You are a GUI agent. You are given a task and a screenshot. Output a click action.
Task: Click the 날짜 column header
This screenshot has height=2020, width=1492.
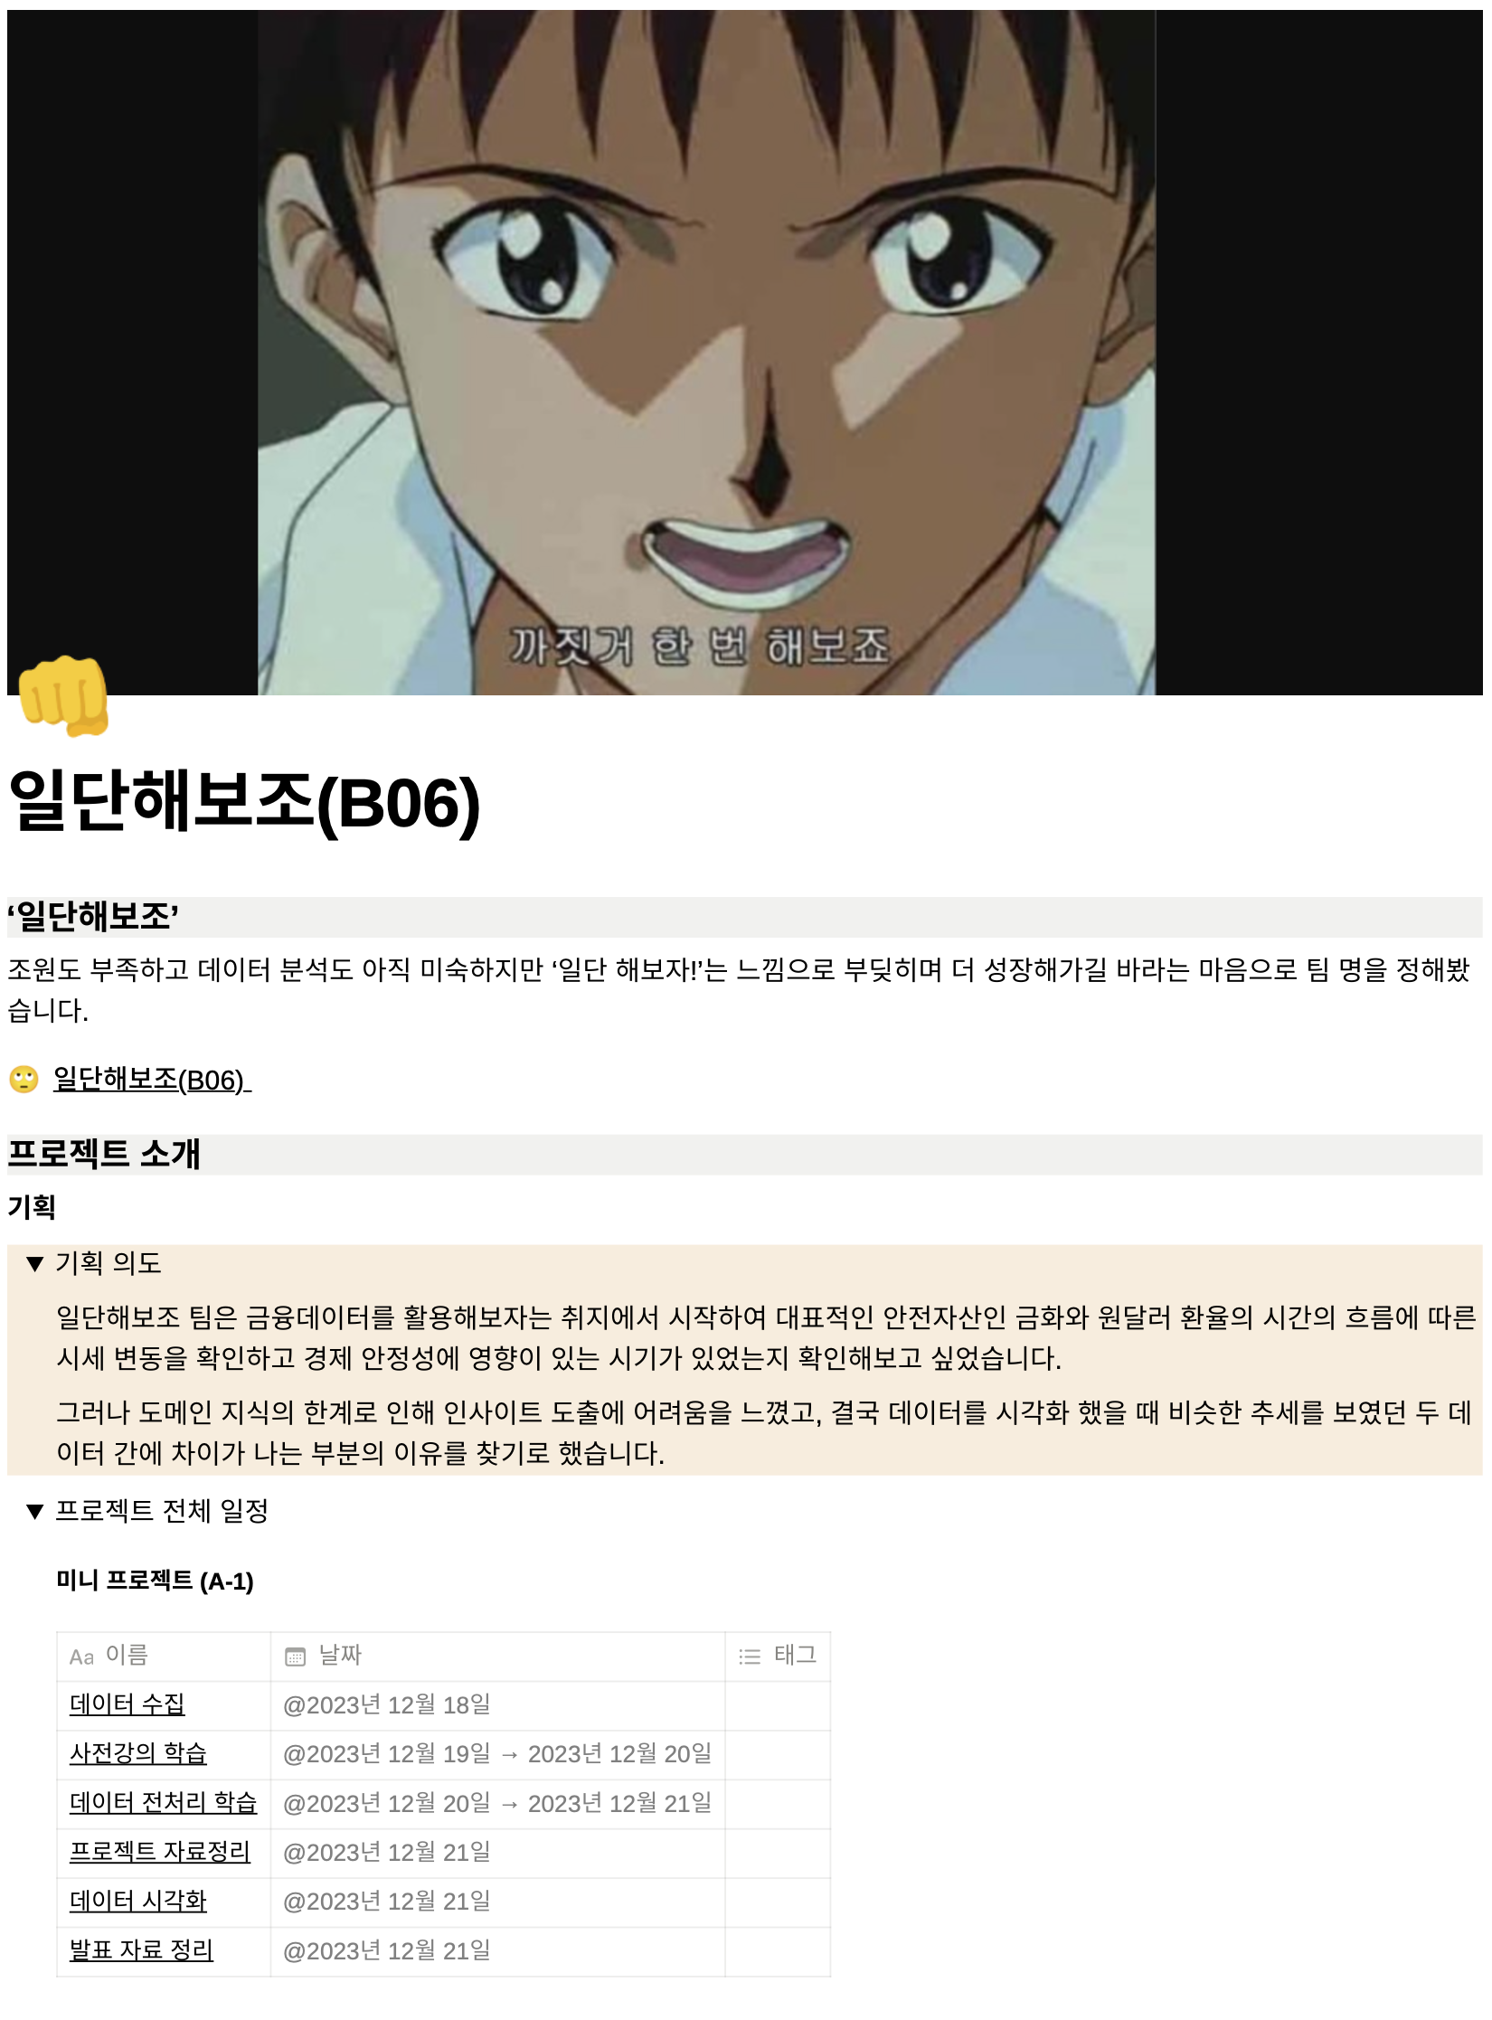point(497,1657)
